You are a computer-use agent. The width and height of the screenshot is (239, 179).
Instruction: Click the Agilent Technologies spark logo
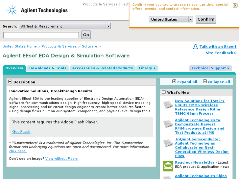coord(12,10)
